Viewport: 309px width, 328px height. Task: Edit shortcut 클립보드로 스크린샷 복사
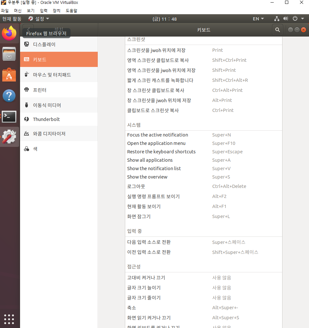pos(204,110)
